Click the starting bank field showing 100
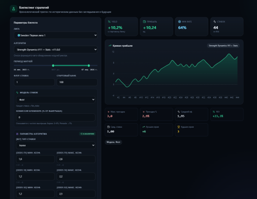Viewport: 257px width, 199px height. click(x=77, y=82)
